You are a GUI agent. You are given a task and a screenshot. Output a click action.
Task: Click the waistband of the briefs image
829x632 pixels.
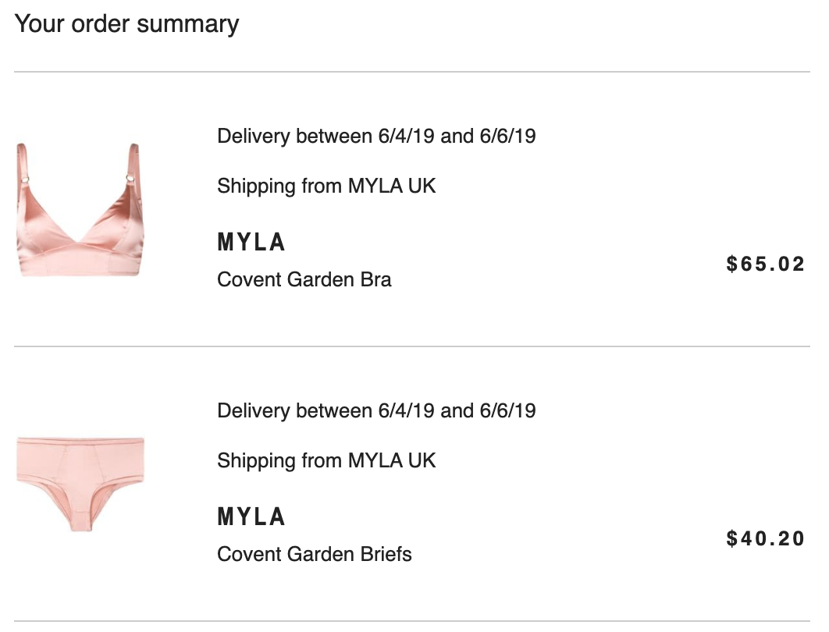tap(80, 442)
